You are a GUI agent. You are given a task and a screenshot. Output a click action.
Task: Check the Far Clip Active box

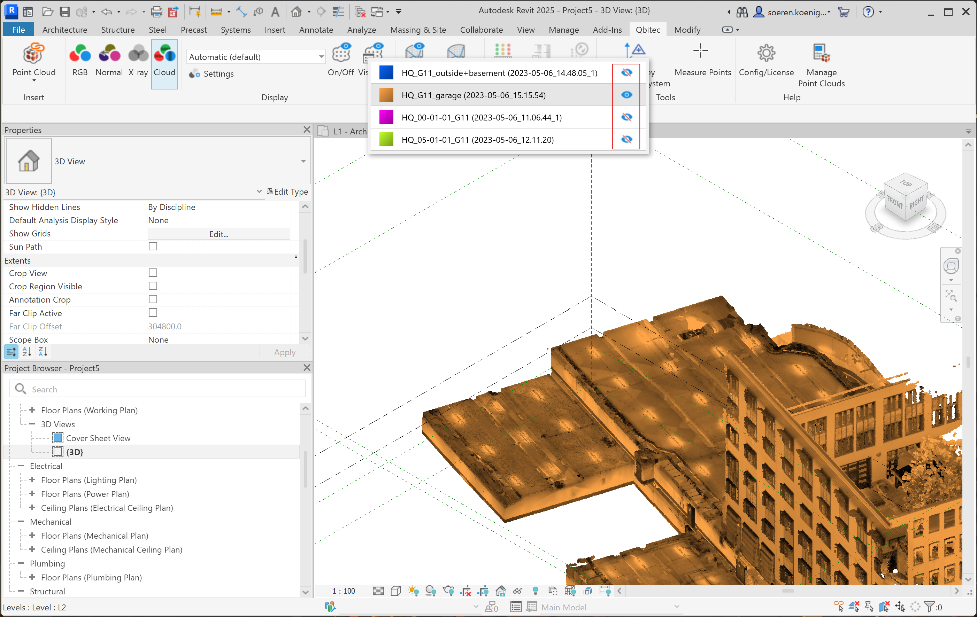point(153,313)
